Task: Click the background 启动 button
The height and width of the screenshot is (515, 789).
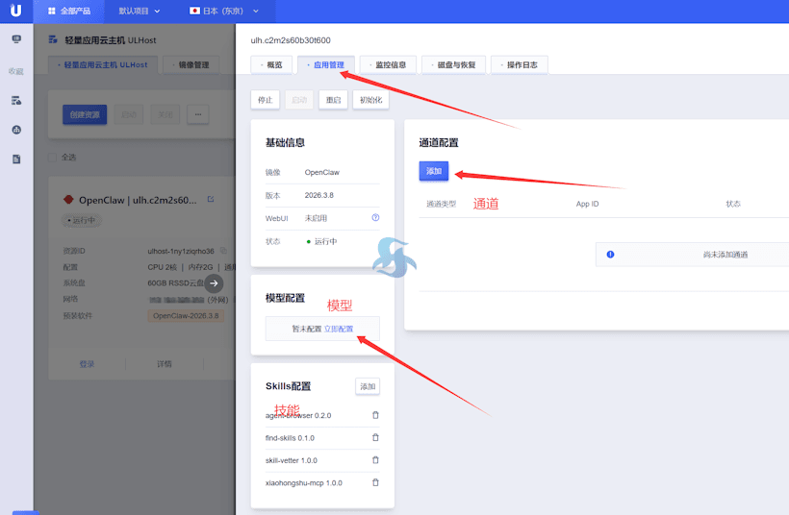Action: [129, 114]
